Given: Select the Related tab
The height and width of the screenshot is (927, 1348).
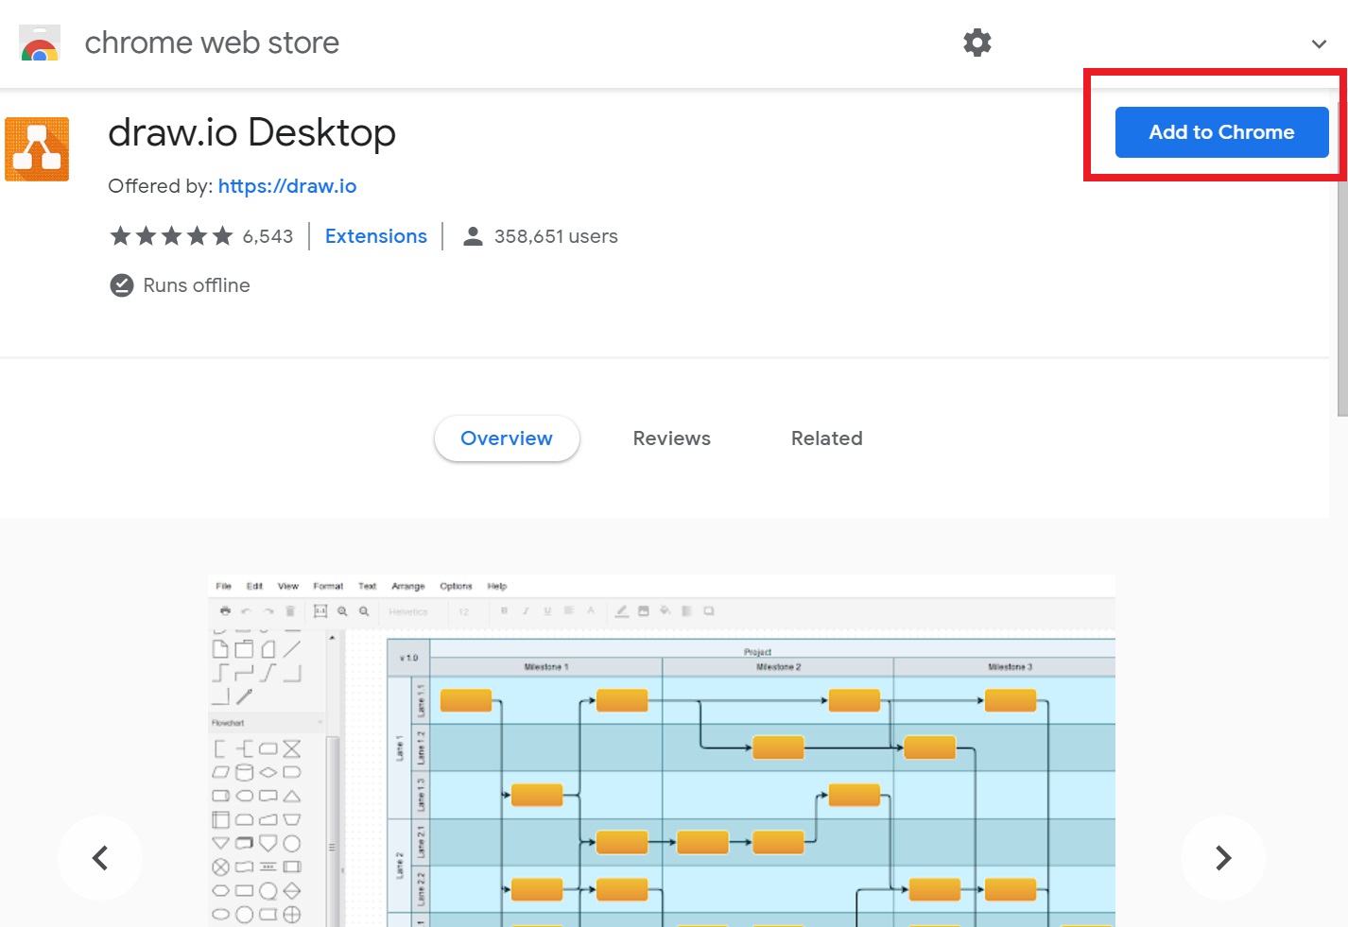Looking at the screenshot, I should pyautogui.click(x=826, y=438).
